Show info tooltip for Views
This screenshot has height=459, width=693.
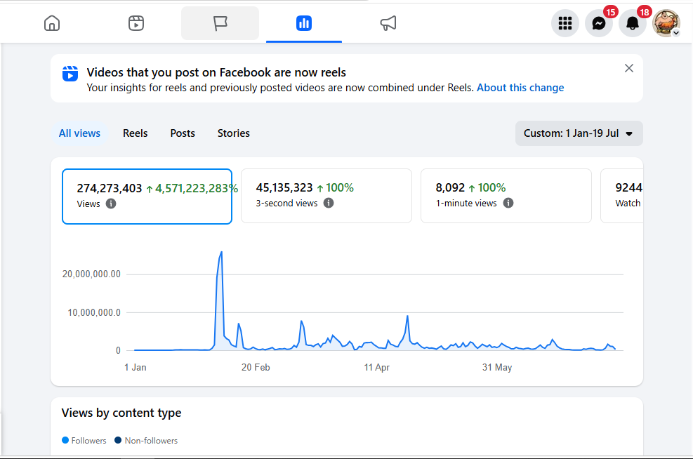(x=111, y=204)
